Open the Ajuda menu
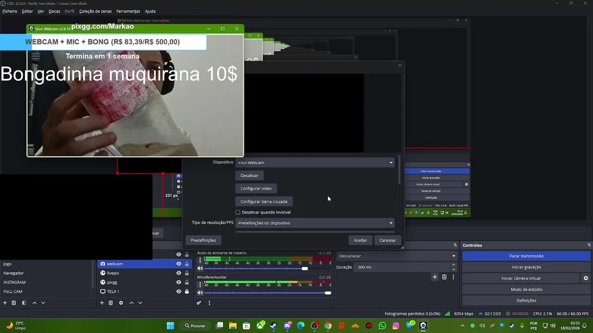This screenshot has height=333, width=593. pyautogui.click(x=150, y=11)
